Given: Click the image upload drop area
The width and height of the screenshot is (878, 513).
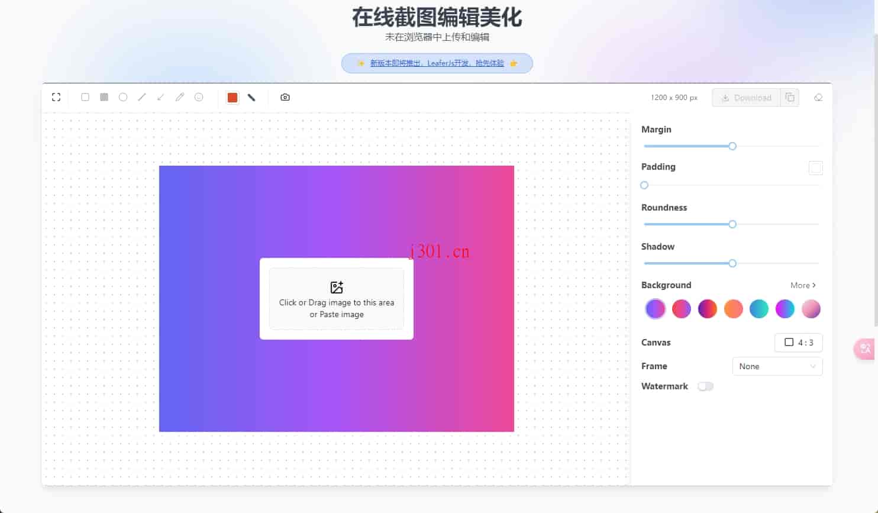Looking at the screenshot, I should (337, 299).
